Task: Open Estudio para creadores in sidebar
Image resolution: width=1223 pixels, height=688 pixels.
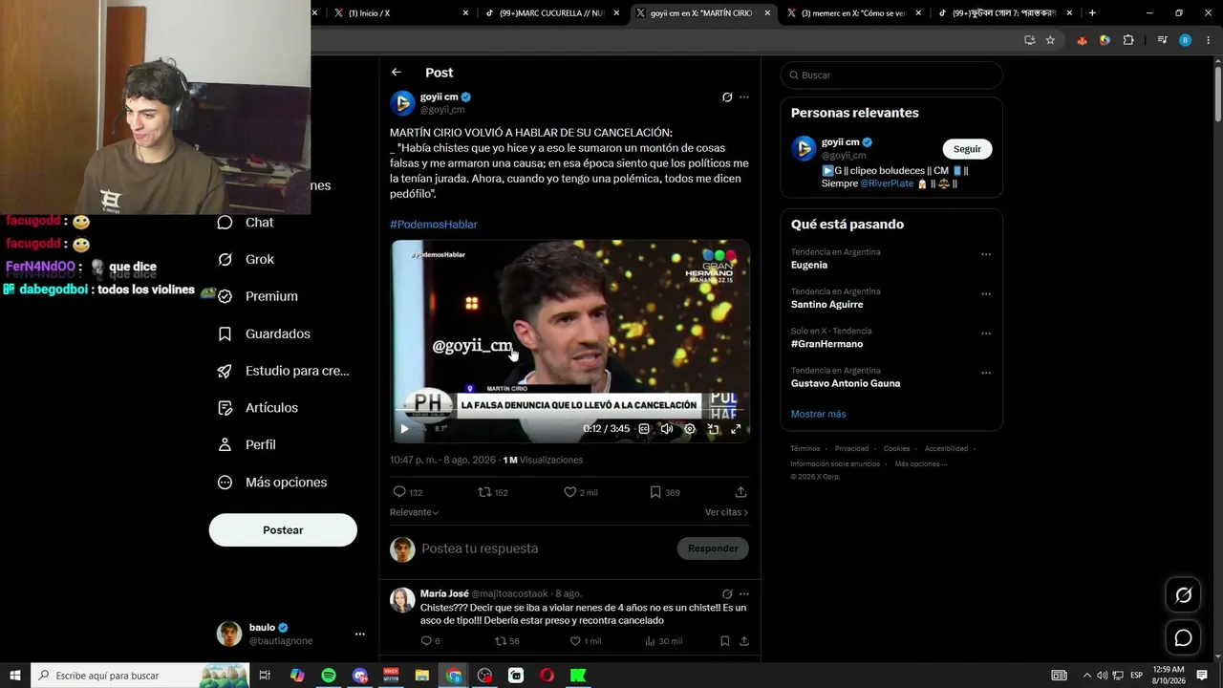Action: coord(283,371)
